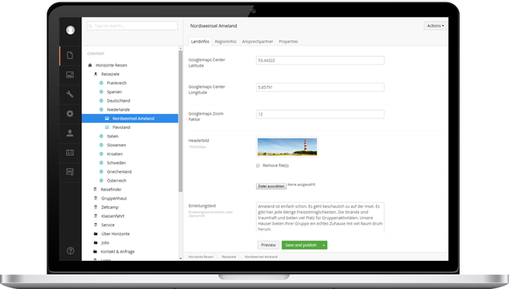Click the folder icon beside Jobs
This screenshot has height=289, width=509.
point(96,242)
